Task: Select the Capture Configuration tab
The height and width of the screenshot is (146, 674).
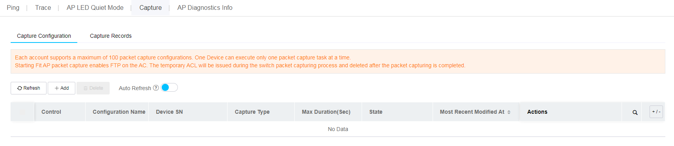Action: click(44, 36)
